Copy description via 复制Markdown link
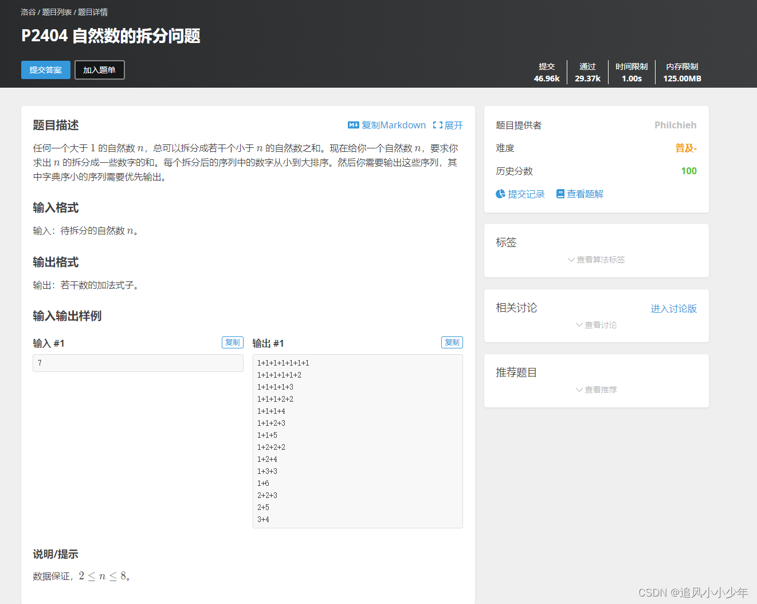The height and width of the screenshot is (604, 757). coord(394,125)
